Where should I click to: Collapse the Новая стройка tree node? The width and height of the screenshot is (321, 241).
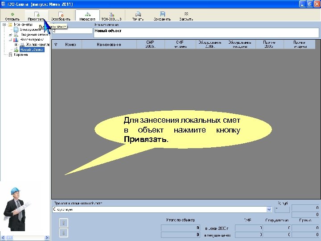[x=10, y=40]
